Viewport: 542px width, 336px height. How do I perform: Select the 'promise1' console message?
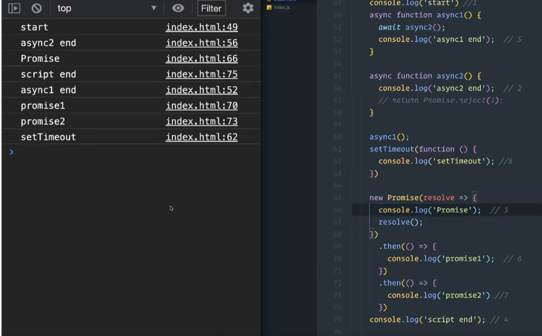click(x=43, y=106)
